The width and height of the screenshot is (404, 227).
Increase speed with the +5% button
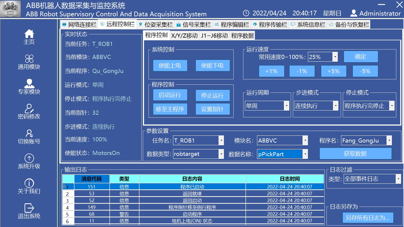click(334, 71)
